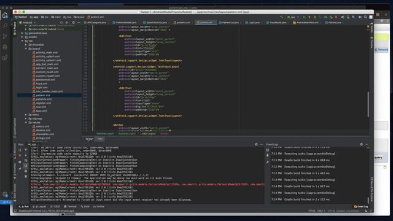This screenshot has height=221, width=393.
Task: Open the Event Log button in bottom bar
Action: tap(361, 207)
